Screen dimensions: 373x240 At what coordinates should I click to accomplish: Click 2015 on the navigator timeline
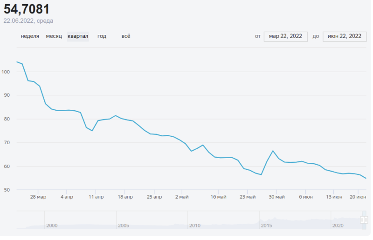click(x=266, y=225)
